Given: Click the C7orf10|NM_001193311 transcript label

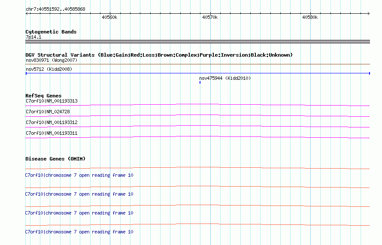Looking at the screenshot, I should click(x=52, y=133).
